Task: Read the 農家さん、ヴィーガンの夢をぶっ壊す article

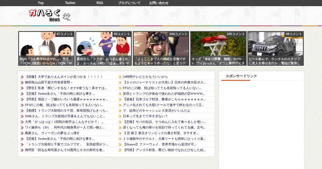Action: (52, 133)
